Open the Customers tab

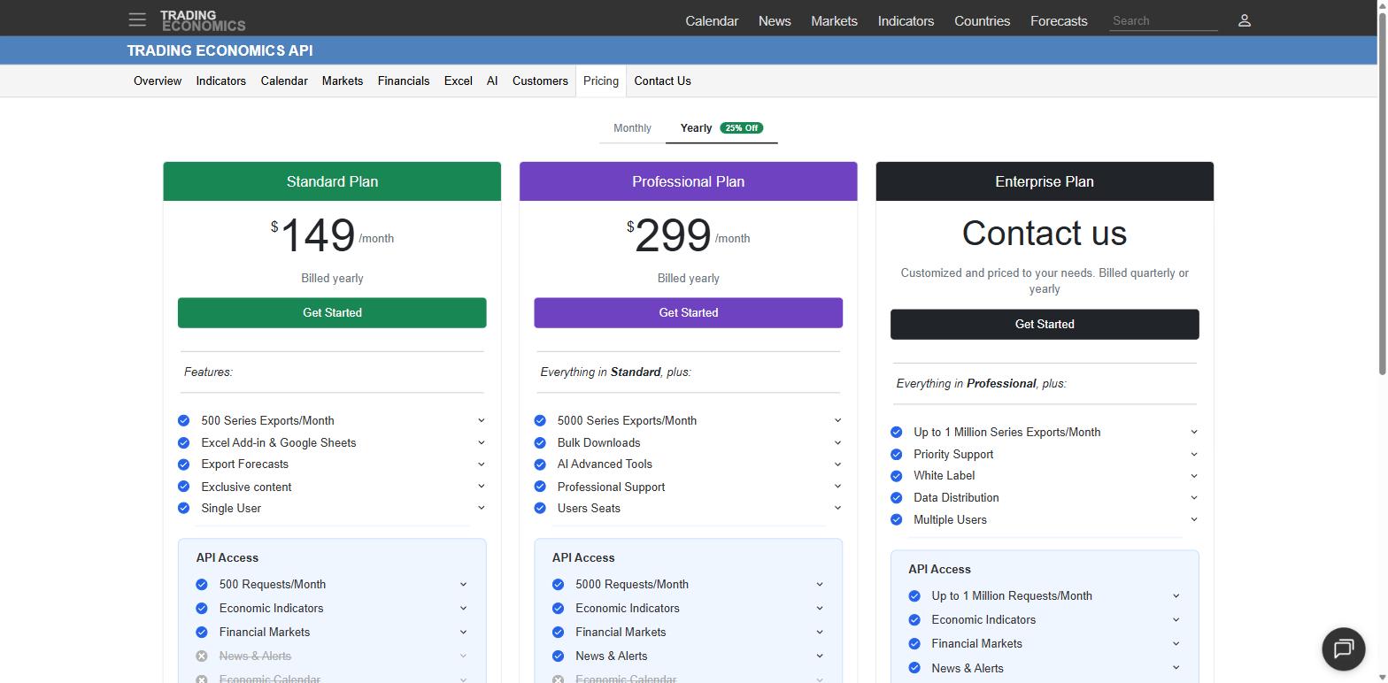[x=540, y=81]
